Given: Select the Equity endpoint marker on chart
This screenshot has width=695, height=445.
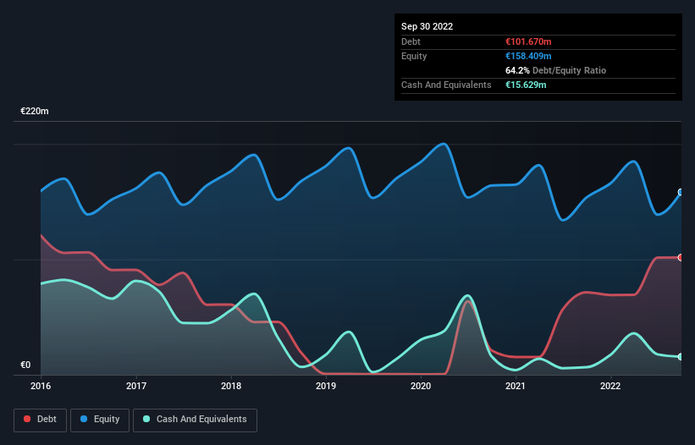Looking at the screenshot, I should pos(681,192).
